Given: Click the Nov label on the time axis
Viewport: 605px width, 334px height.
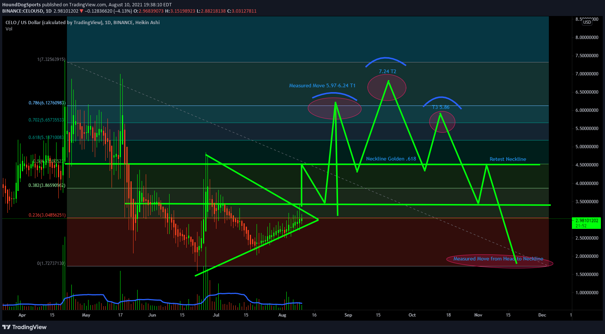Looking at the screenshot, I should coord(478,315).
